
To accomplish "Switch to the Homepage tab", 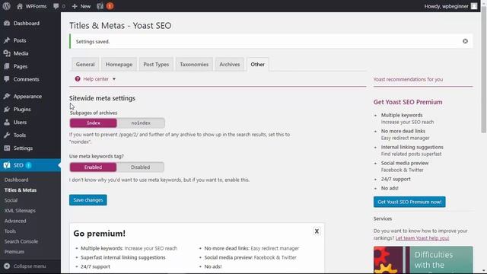I will click(x=119, y=64).
